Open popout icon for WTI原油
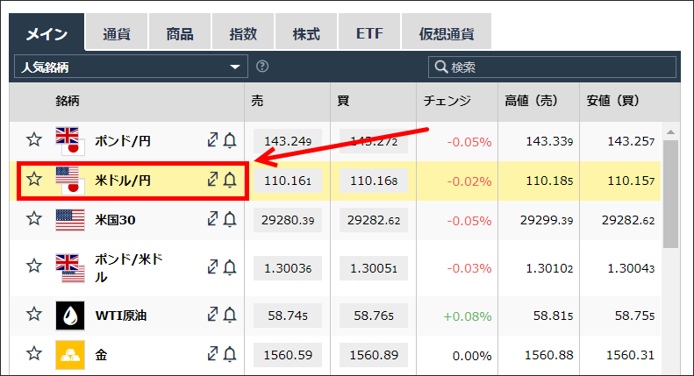The height and width of the screenshot is (376, 694). tap(213, 314)
